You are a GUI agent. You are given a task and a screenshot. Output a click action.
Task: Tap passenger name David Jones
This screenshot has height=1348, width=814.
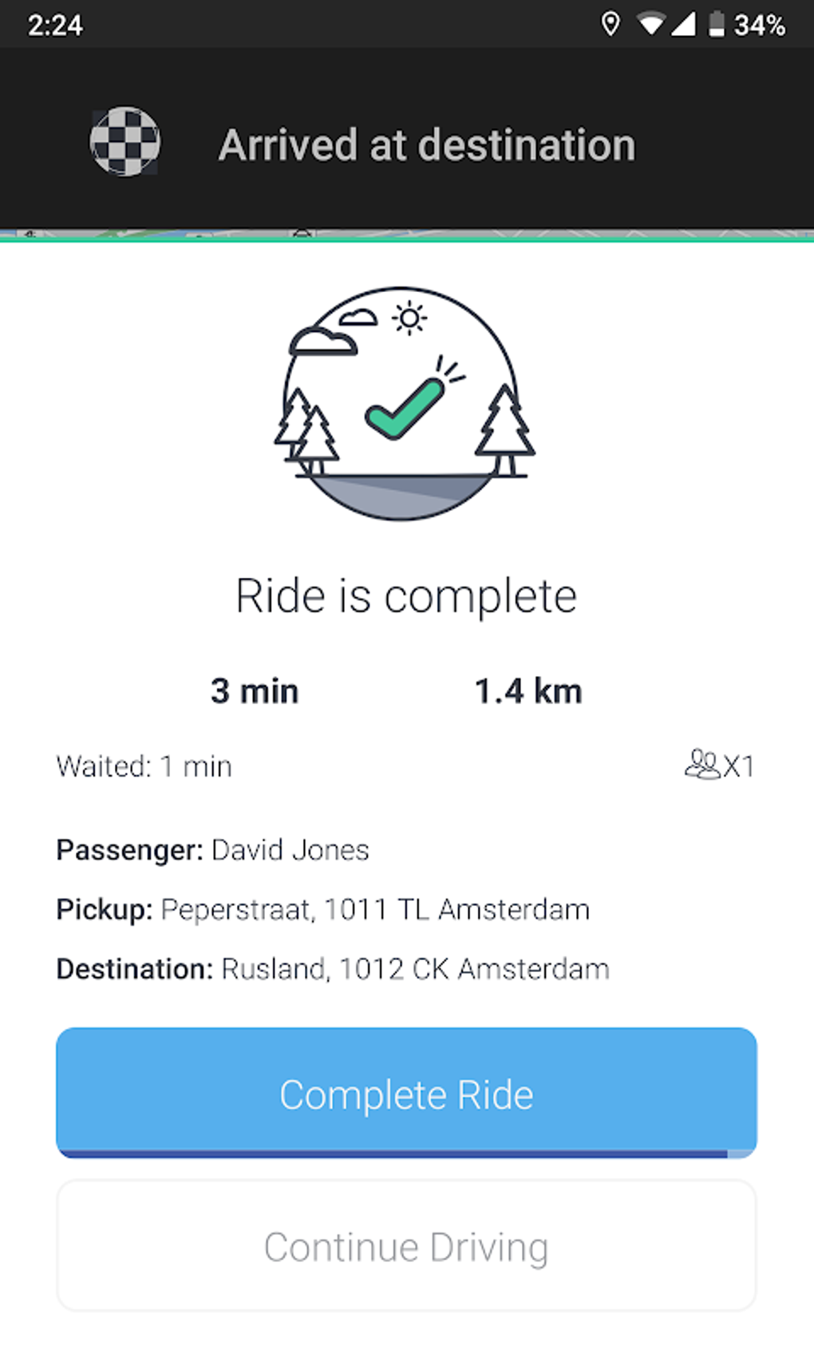tap(290, 850)
